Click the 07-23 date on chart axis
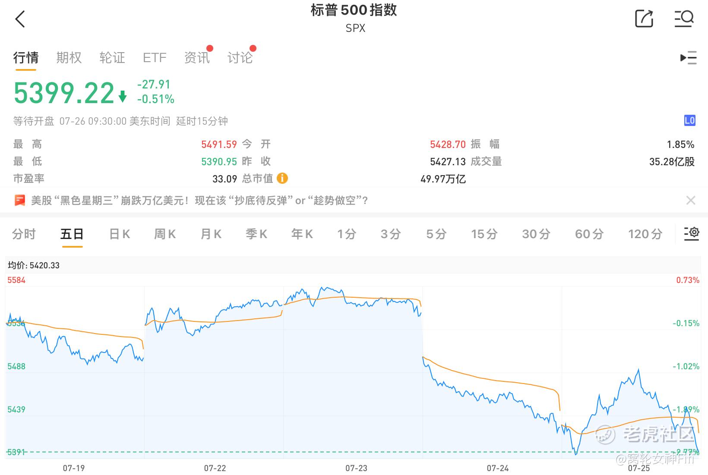This screenshot has height=475, width=708. [x=356, y=468]
